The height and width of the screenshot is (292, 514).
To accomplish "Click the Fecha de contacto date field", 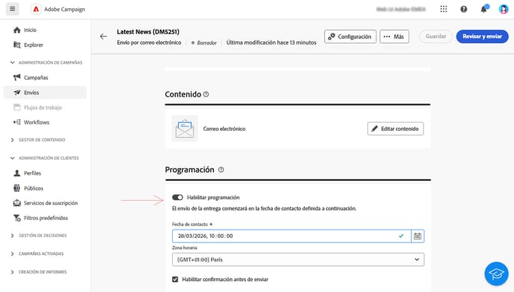I will point(291,236).
